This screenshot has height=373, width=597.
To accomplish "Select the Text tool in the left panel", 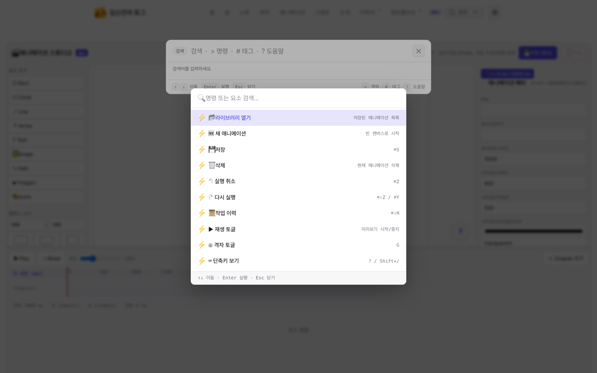I will pos(47,140).
